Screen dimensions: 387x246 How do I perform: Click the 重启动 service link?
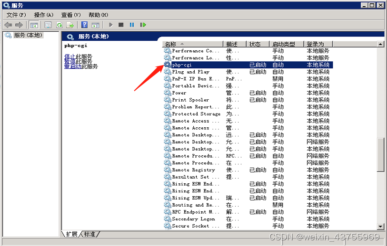coord(73,66)
